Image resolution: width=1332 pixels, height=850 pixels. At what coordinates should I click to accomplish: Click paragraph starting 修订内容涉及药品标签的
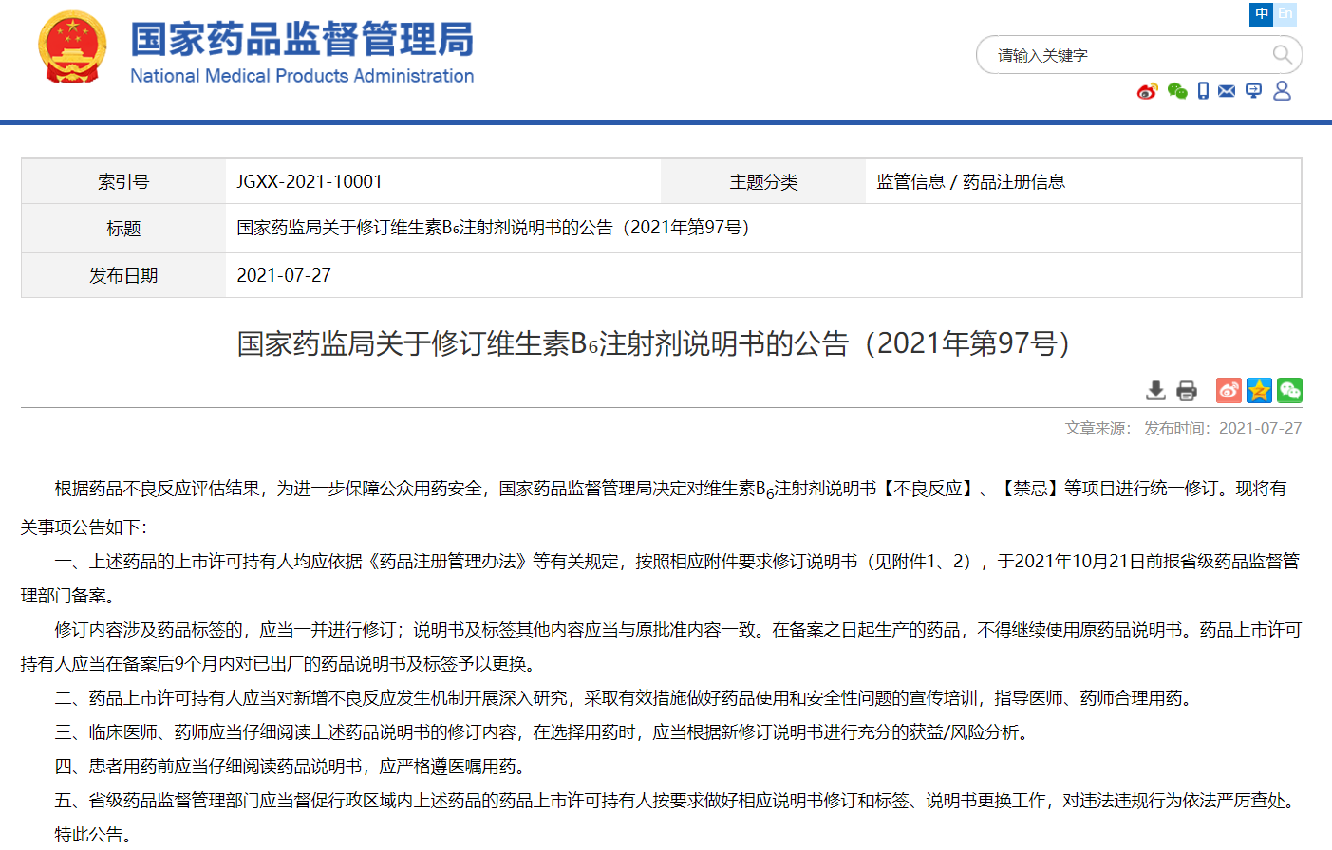(661, 646)
